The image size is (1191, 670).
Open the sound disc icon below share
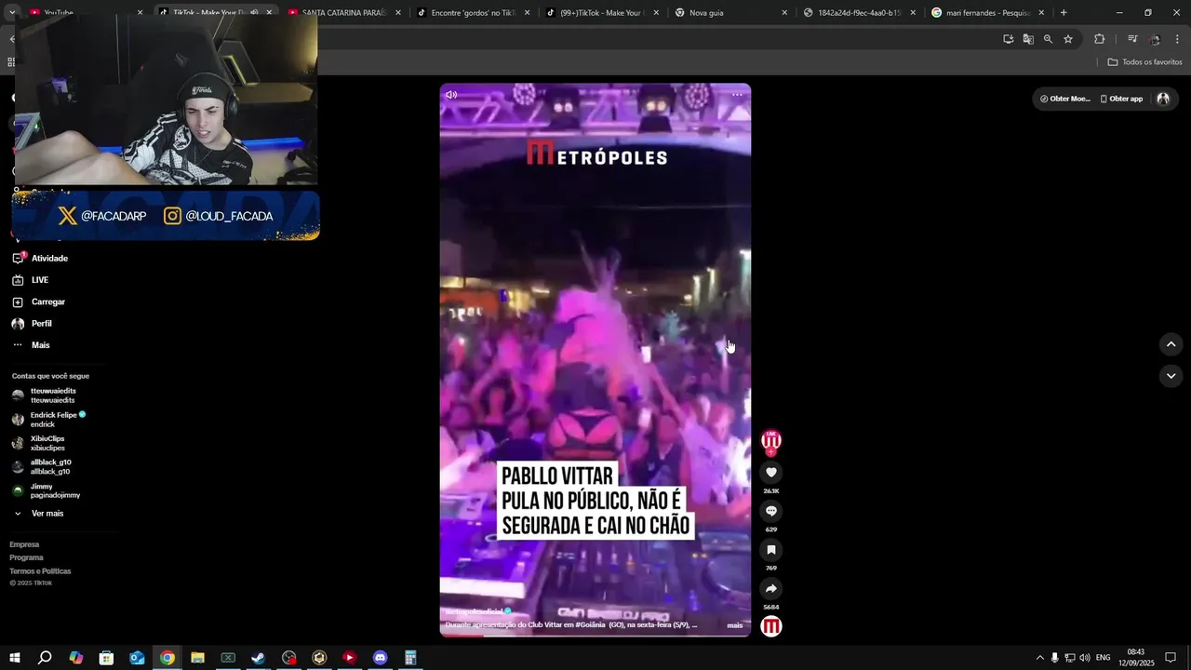(770, 626)
